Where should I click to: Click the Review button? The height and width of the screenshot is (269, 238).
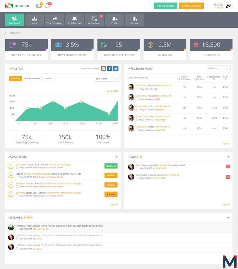click(111, 185)
